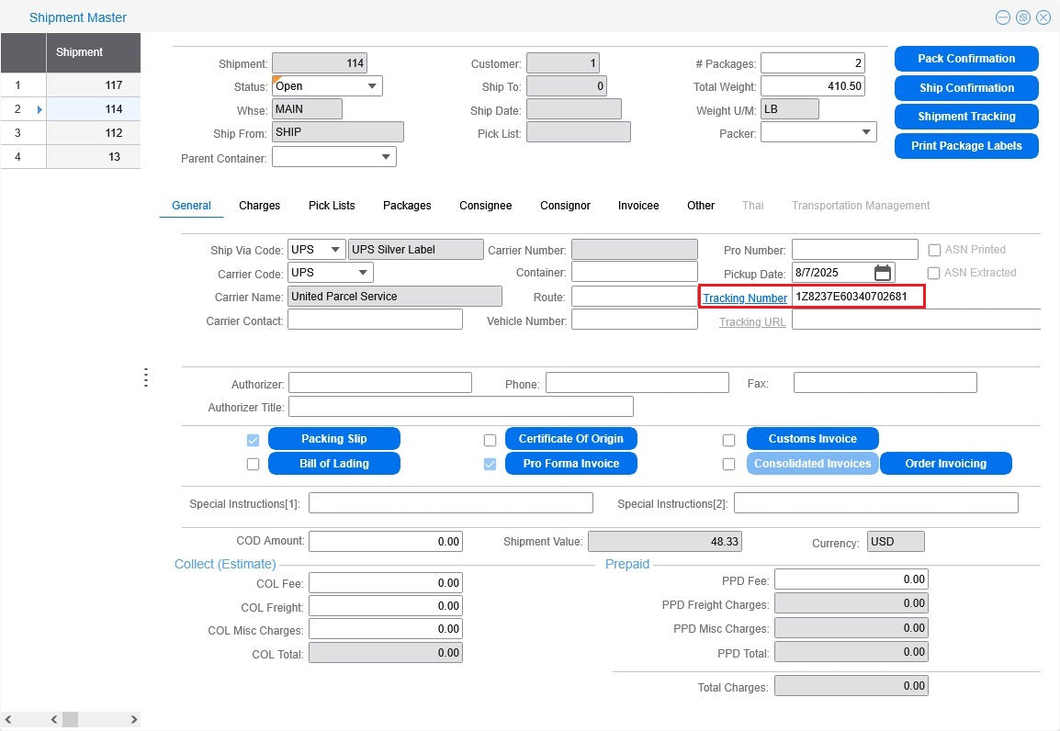Restore the Shipment Master window size
The image size is (1060, 731).
pos(1022,17)
